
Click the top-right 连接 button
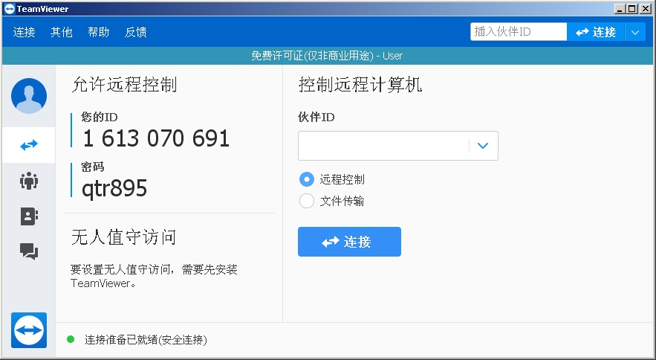click(x=596, y=32)
